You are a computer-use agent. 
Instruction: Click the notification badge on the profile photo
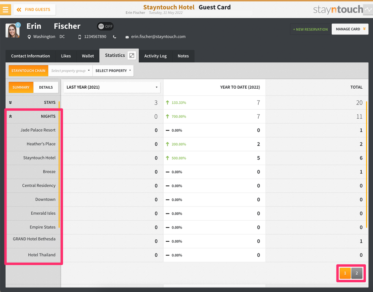click(18, 25)
